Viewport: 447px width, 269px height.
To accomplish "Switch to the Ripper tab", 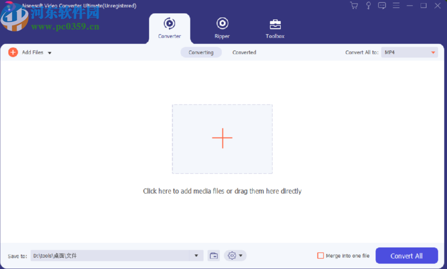I will (x=222, y=28).
